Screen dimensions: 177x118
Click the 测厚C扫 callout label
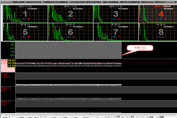(139, 47)
